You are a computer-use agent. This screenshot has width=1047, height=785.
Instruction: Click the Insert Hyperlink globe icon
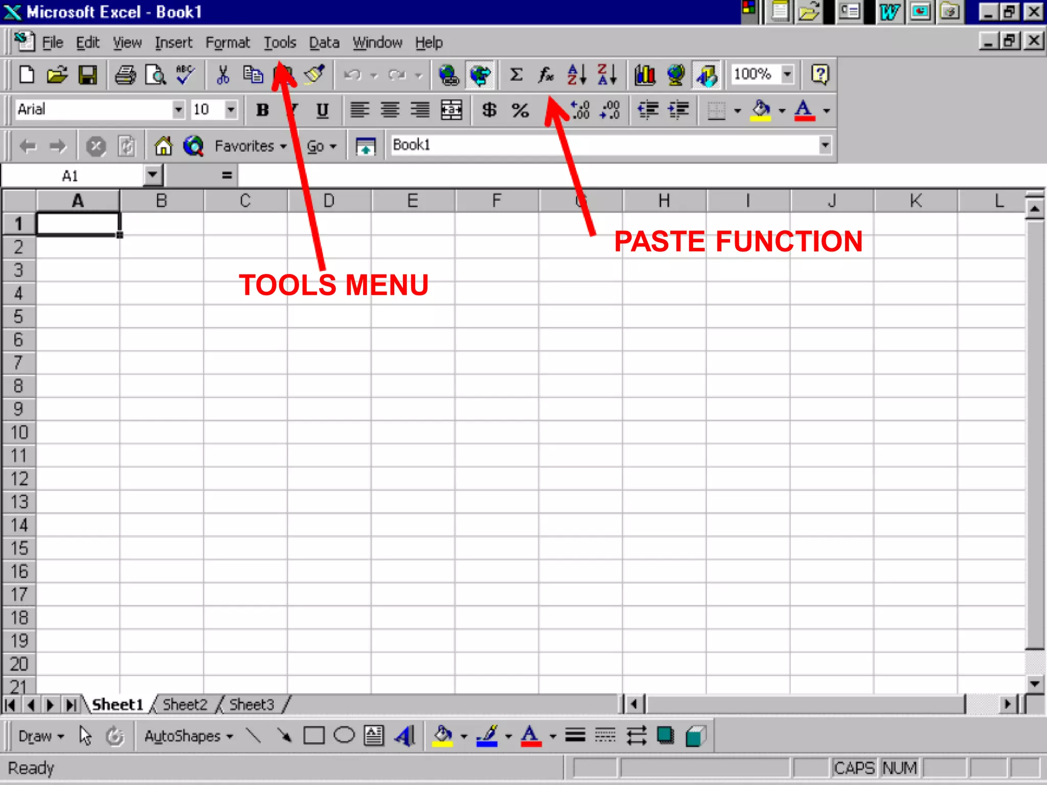coord(449,75)
